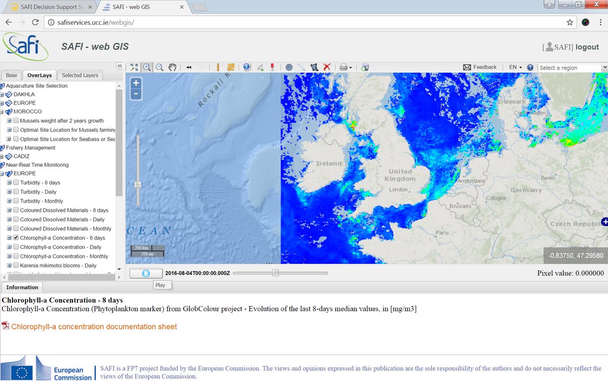Click the red pushpin marker tool
The height and width of the screenshot is (381, 608).
click(272, 67)
